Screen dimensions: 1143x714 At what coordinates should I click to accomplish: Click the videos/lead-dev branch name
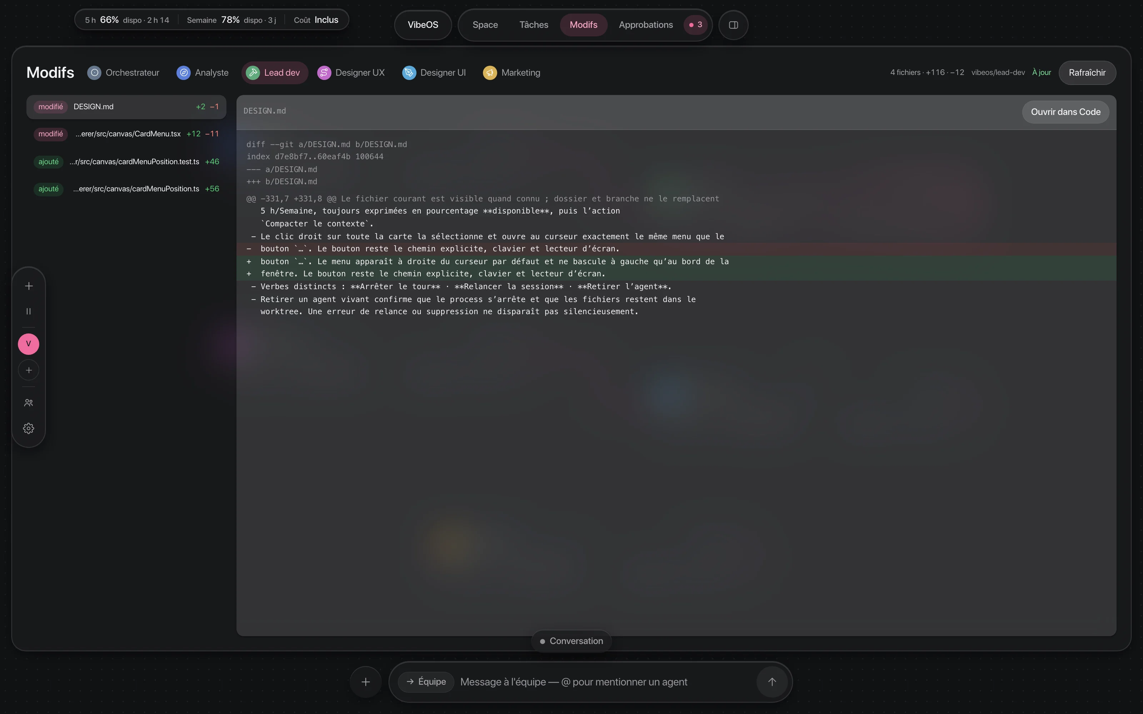(998, 73)
